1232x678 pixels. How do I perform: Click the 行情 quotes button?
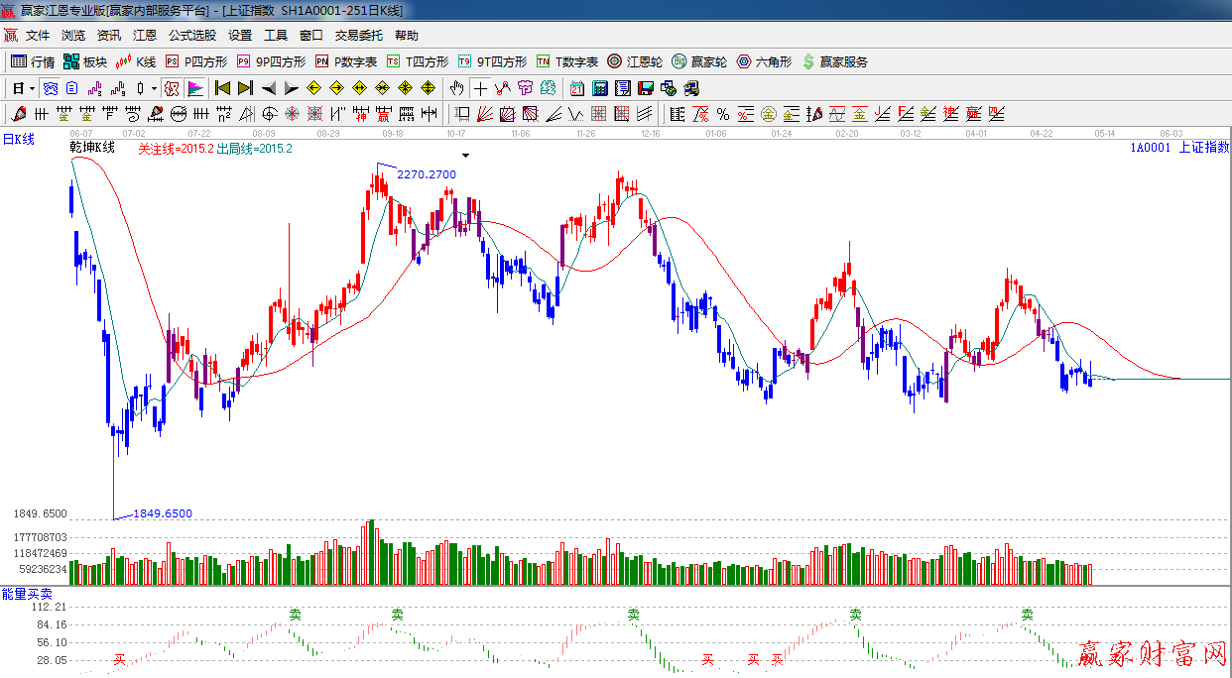click(x=33, y=61)
